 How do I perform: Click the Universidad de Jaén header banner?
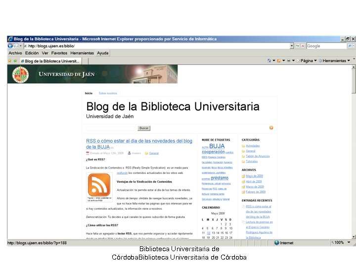tap(92, 74)
